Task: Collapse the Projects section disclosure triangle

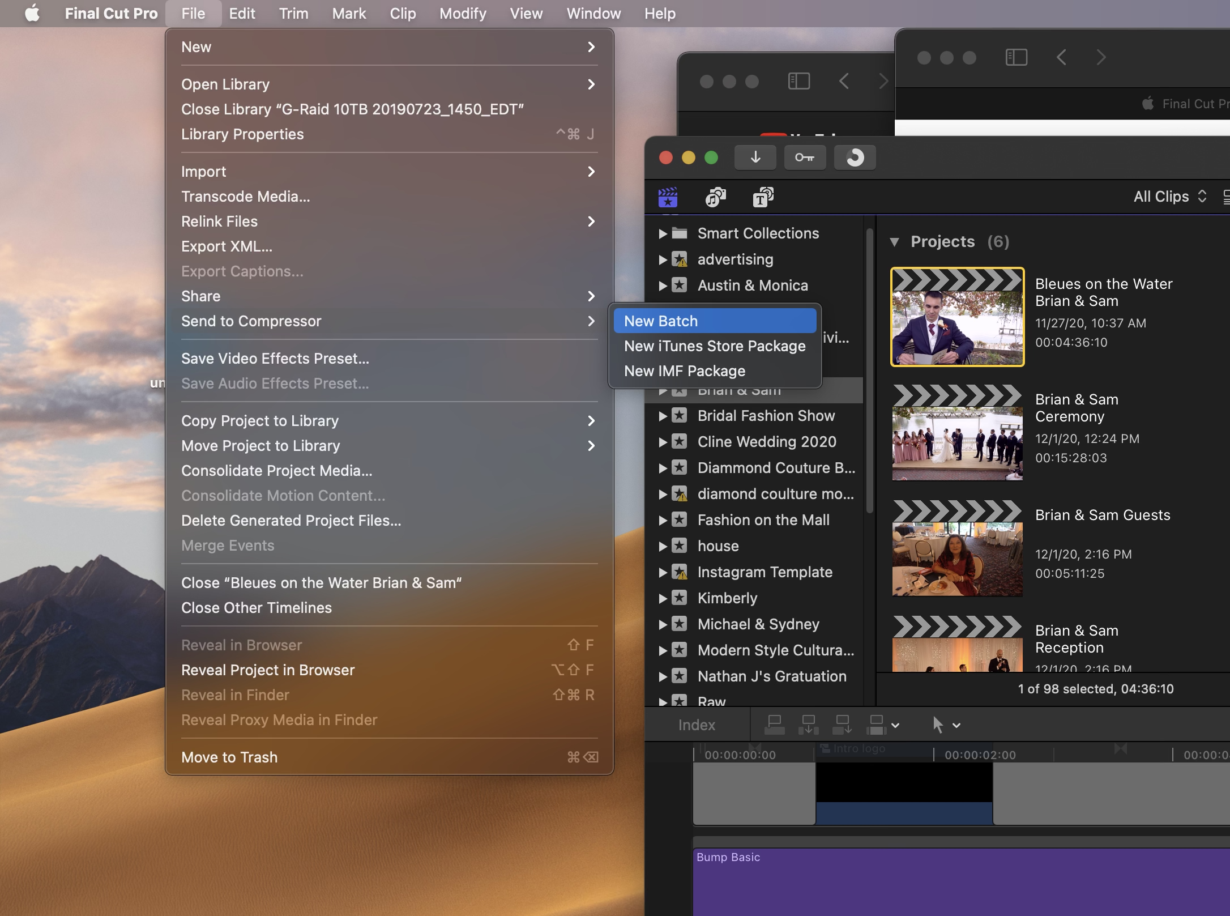Action: (894, 242)
